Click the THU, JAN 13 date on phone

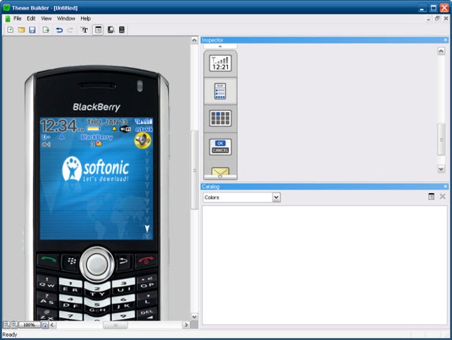pos(107,122)
